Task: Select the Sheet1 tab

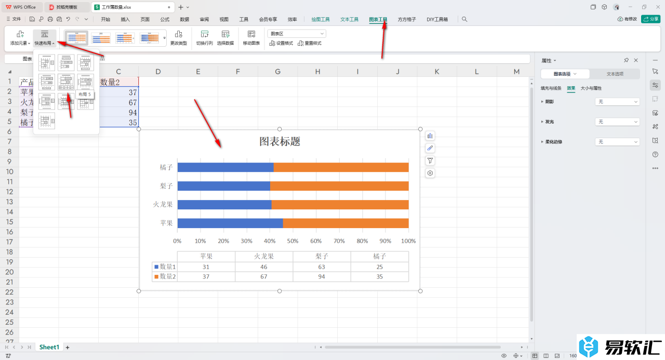Action: [x=49, y=347]
